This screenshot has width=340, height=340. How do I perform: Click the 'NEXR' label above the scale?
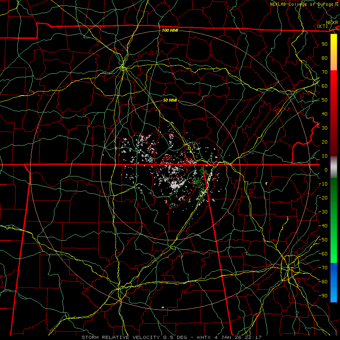[332, 23]
